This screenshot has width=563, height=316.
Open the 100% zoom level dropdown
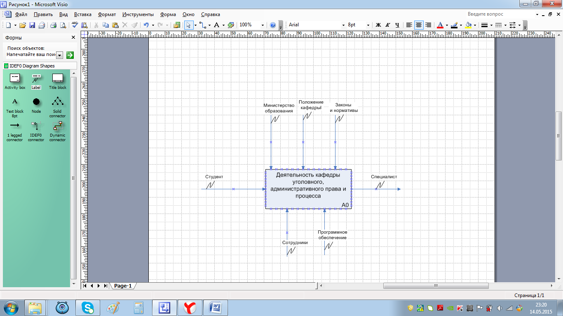tap(263, 25)
